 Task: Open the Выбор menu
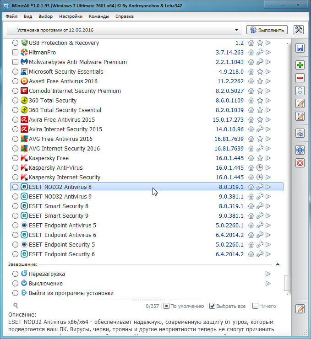coord(45,16)
